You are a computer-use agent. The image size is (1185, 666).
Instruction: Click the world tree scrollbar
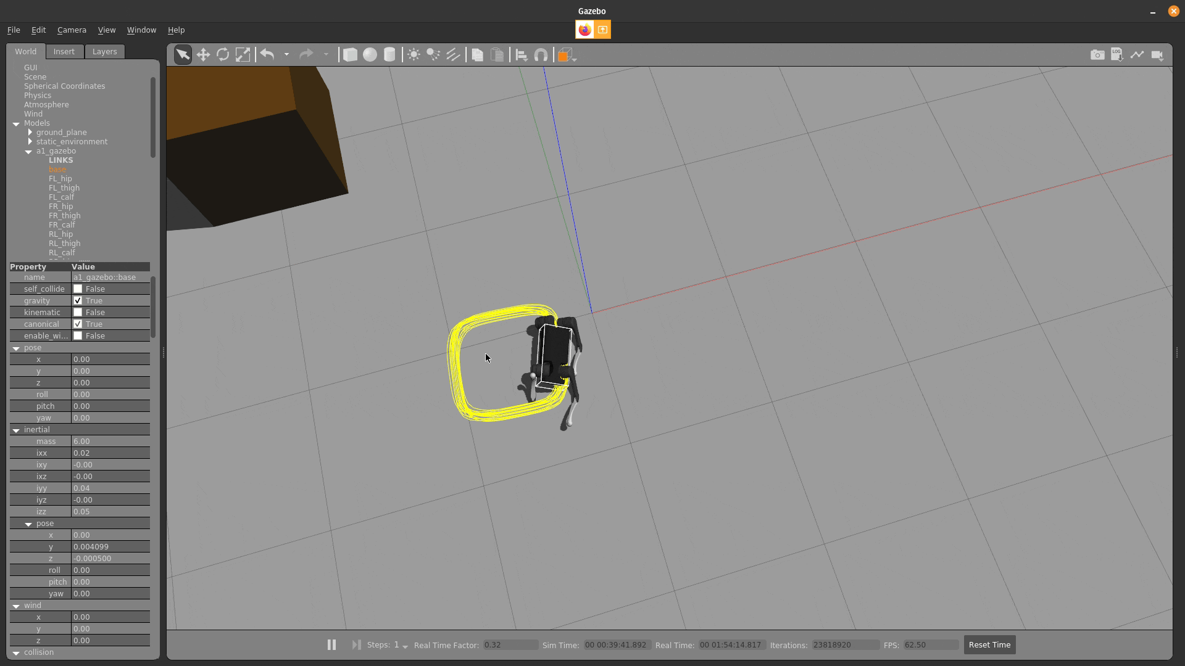(x=152, y=117)
